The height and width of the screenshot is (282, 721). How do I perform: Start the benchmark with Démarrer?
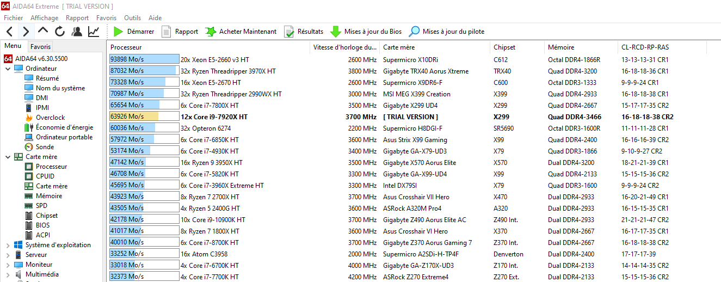pos(134,32)
